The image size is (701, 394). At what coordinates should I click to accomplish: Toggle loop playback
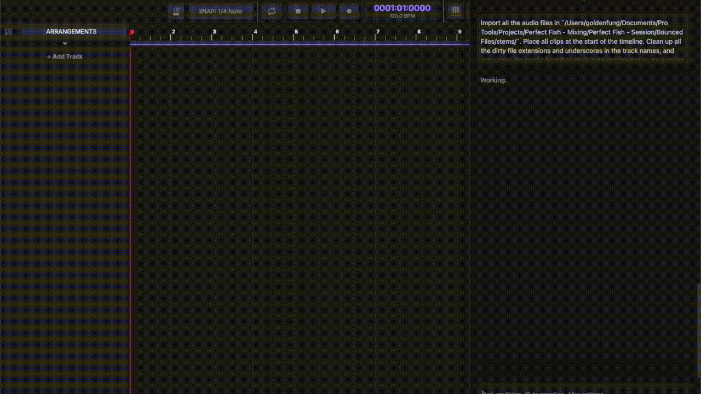click(272, 11)
